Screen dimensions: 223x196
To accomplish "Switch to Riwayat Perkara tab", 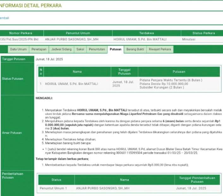I will click(160, 49).
